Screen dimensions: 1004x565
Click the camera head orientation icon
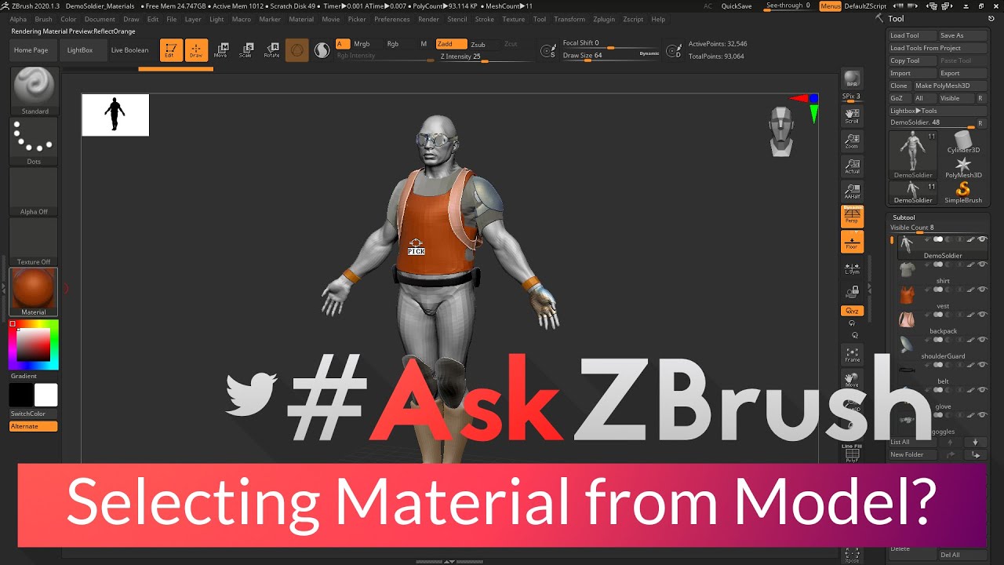point(781,132)
